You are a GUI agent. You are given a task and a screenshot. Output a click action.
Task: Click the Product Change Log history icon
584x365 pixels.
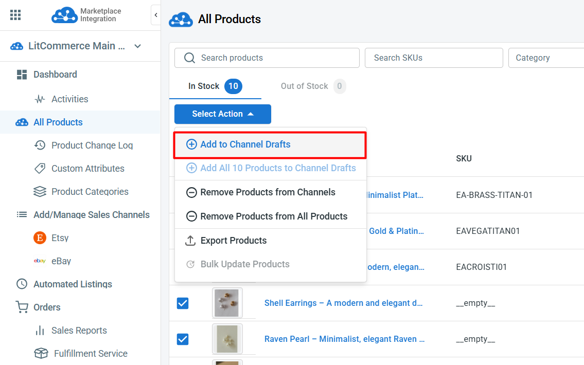point(40,145)
